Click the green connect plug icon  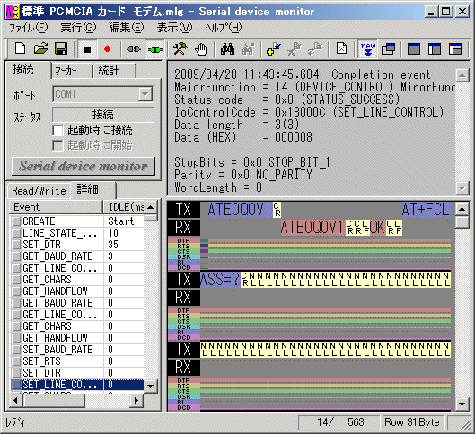pos(154,49)
